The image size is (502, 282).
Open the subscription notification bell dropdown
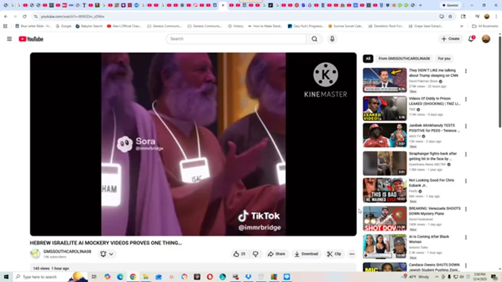(x=107, y=254)
